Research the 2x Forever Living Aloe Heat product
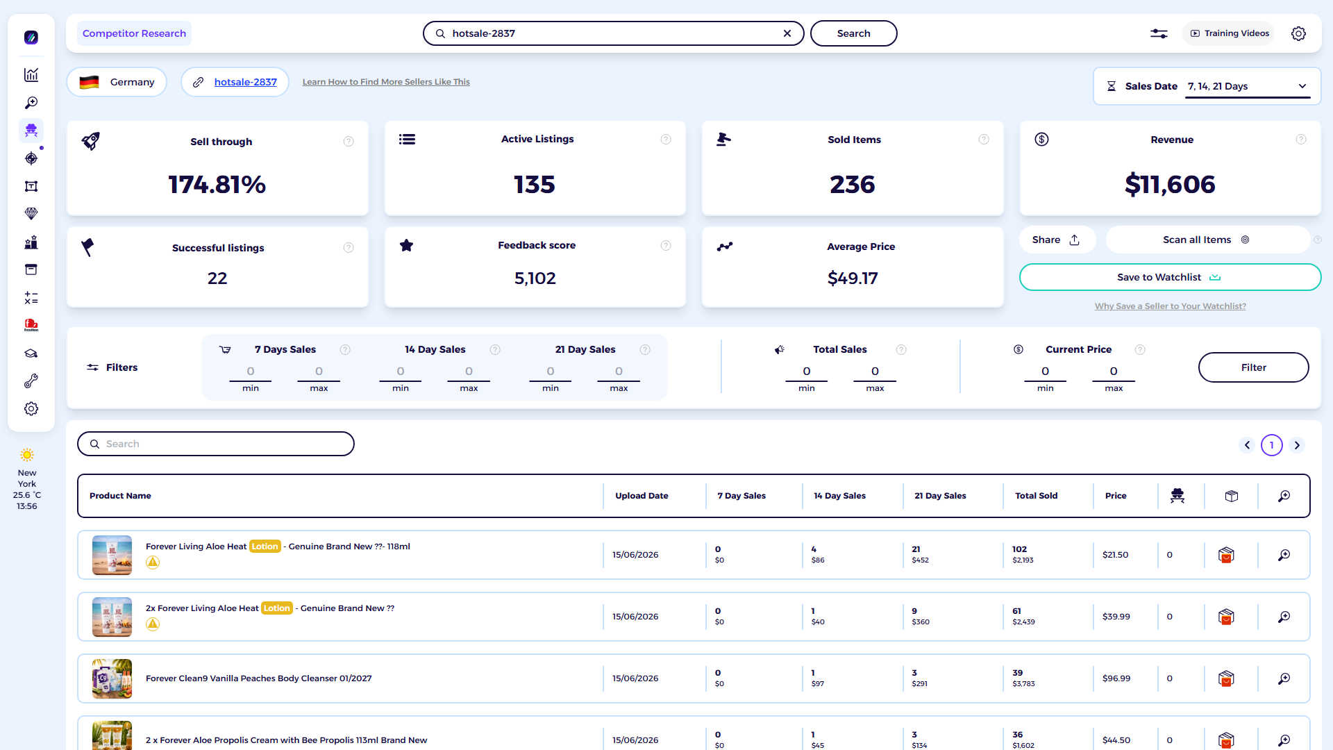Viewport: 1333px width, 750px height. tap(1284, 617)
